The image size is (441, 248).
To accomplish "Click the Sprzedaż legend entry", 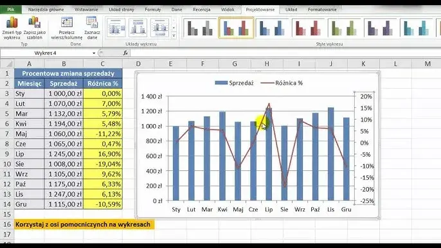I will pos(234,83).
